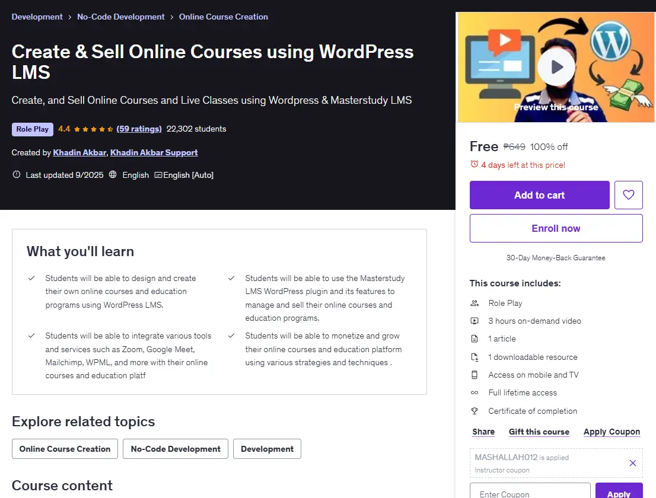The image size is (656, 498).
Task: Click checkmark beside design and create courses item
Action: pyautogui.click(x=31, y=278)
